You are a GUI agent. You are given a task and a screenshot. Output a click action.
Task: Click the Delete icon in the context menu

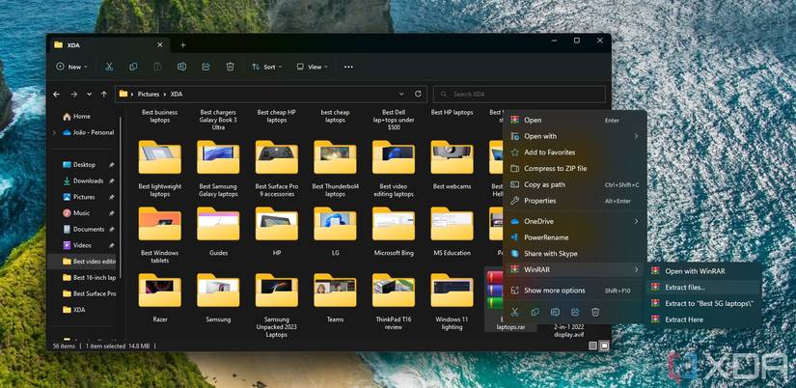(x=596, y=312)
